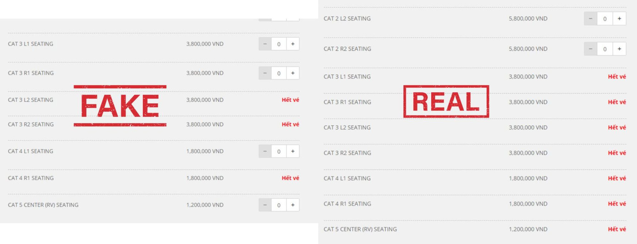637x244 pixels.
Task: Reduce CAT 2 L2 seating ticket count
Action: (590, 19)
